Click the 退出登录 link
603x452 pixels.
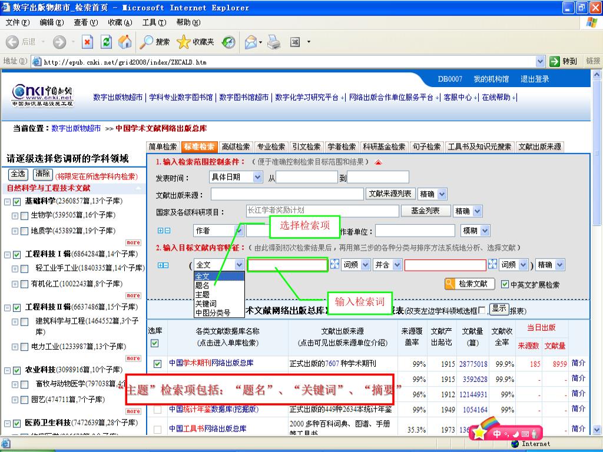click(535, 79)
